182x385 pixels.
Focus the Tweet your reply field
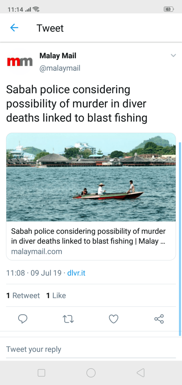point(91,349)
